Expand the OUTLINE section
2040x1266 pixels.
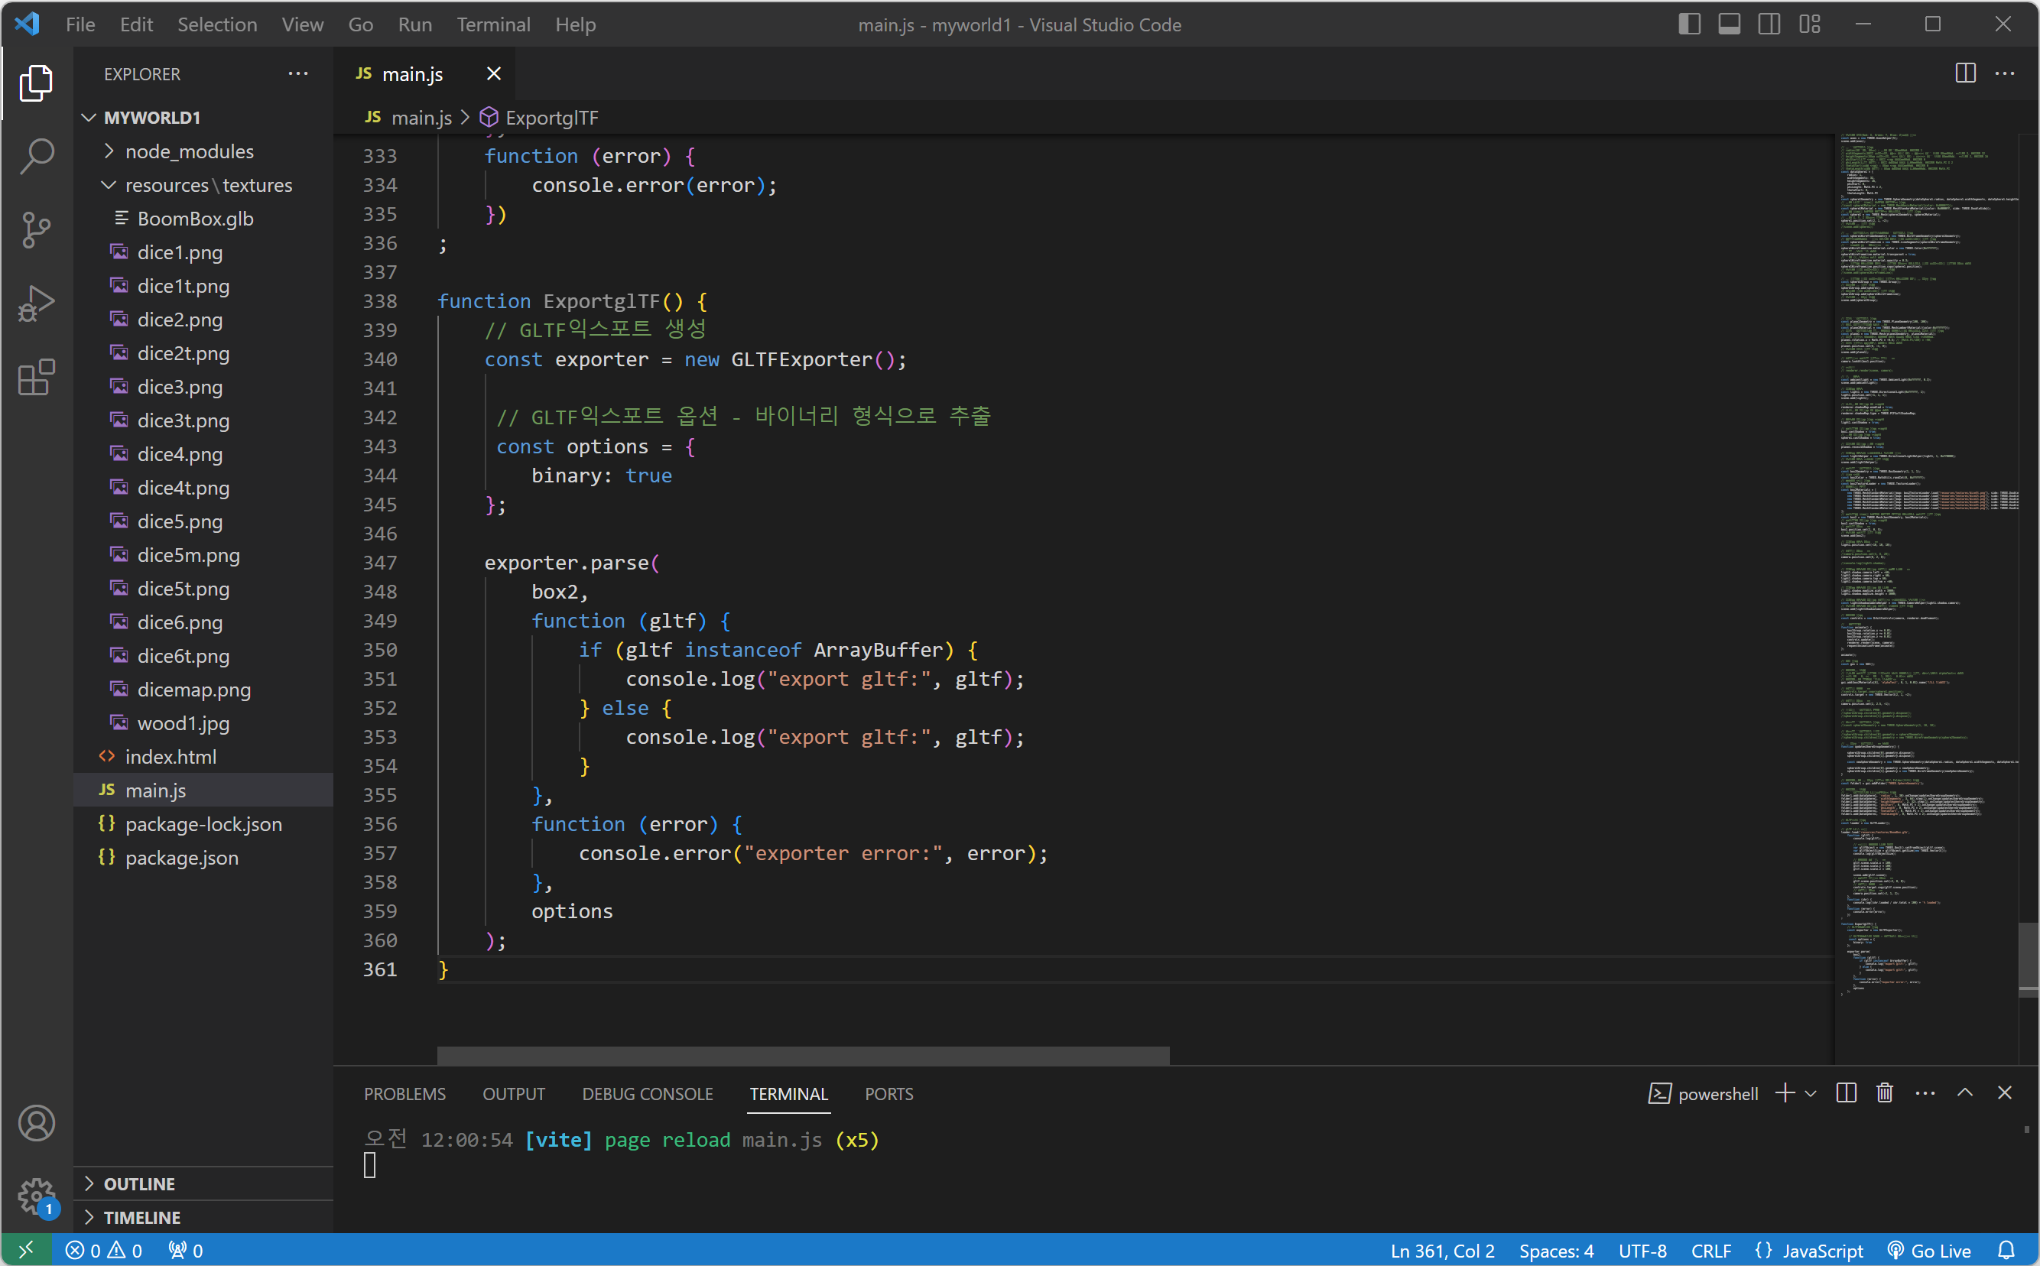click(139, 1183)
